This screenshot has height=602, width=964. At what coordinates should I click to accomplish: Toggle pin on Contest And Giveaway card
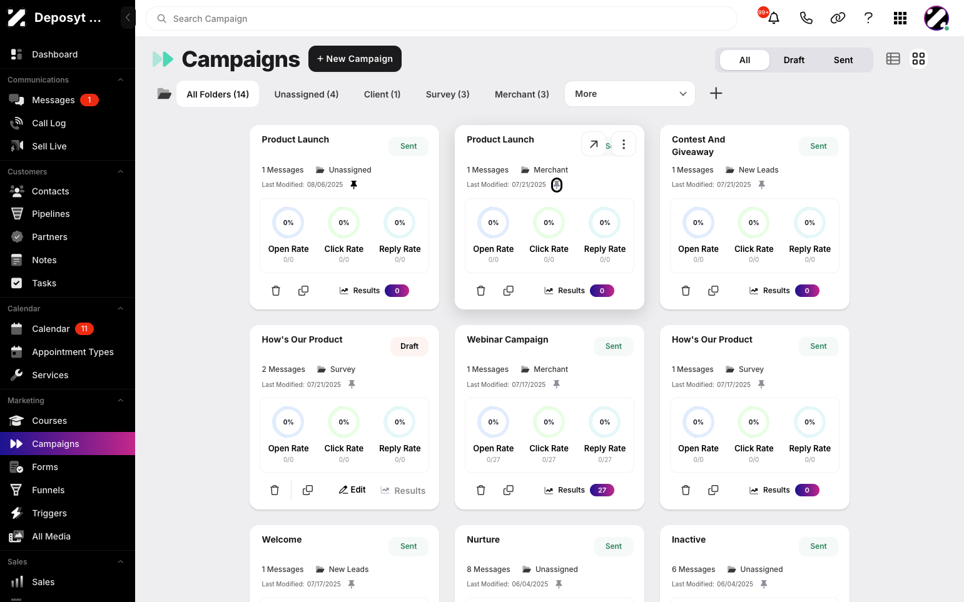tap(762, 185)
